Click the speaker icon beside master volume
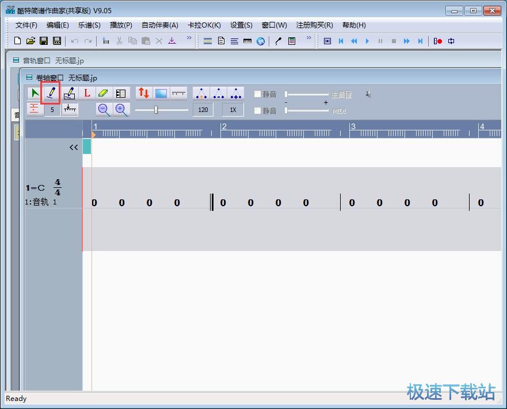This screenshot has height=409, width=507. click(x=368, y=94)
